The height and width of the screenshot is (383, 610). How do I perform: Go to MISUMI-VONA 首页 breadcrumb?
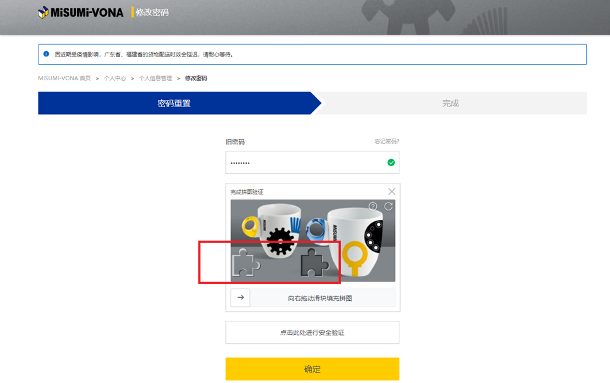pyautogui.click(x=64, y=78)
